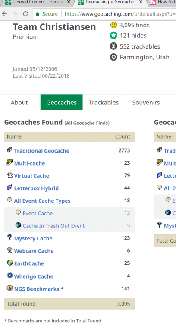Click Mystery Cache question mark icon, Found table

9,237
